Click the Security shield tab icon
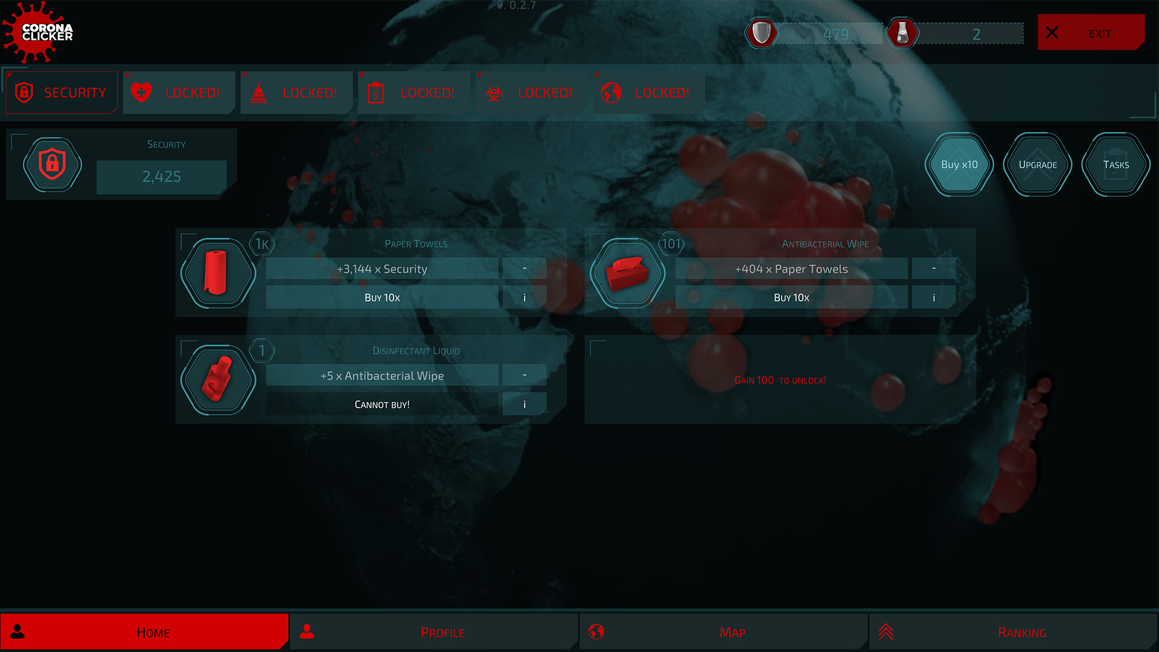The height and width of the screenshot is (652, 1159). [x=24, y=92]
